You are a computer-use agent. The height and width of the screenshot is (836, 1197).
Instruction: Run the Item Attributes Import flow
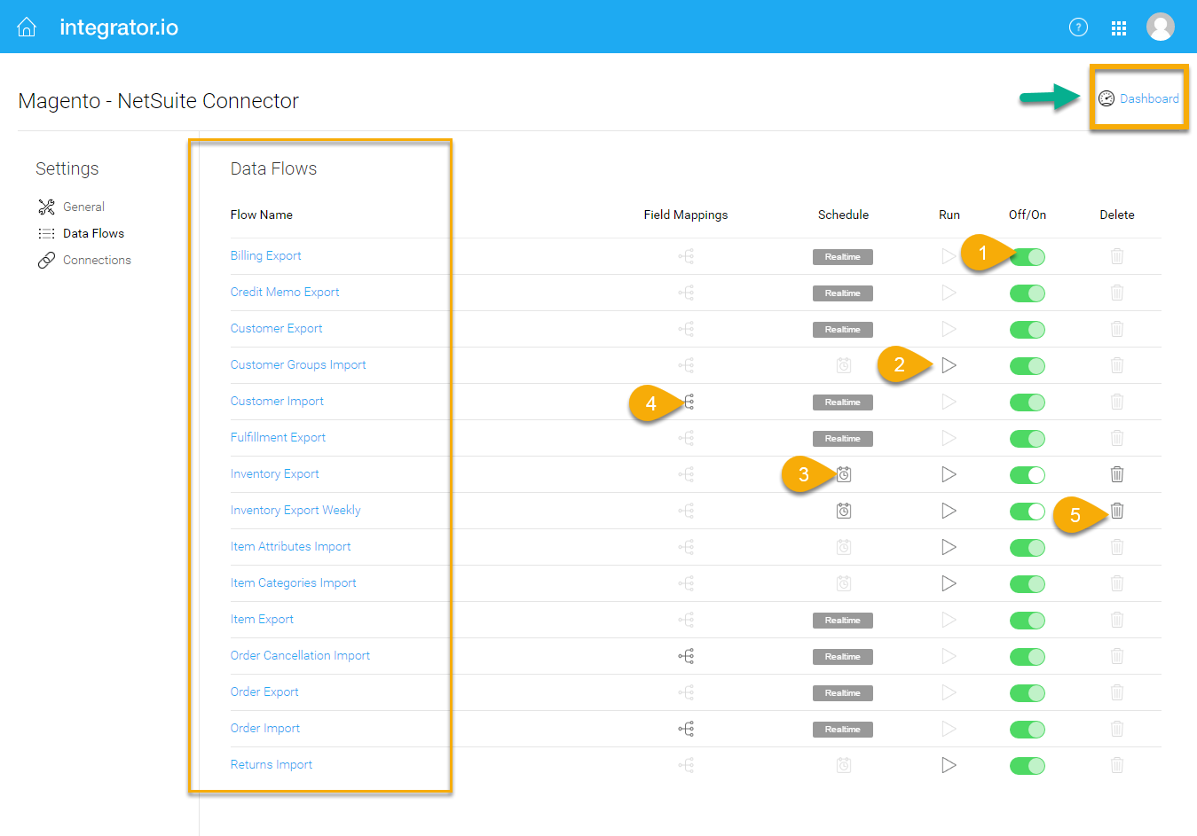(949, 547)
